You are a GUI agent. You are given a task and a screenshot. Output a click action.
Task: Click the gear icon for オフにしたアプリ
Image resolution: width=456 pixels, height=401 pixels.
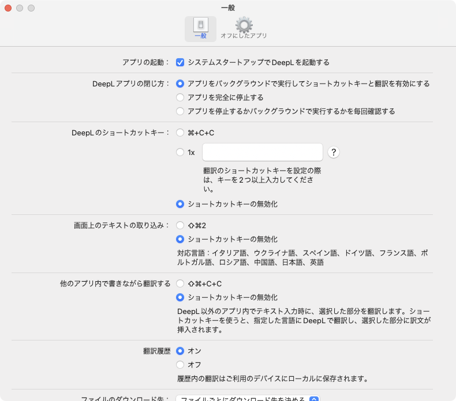pos(244,25)
